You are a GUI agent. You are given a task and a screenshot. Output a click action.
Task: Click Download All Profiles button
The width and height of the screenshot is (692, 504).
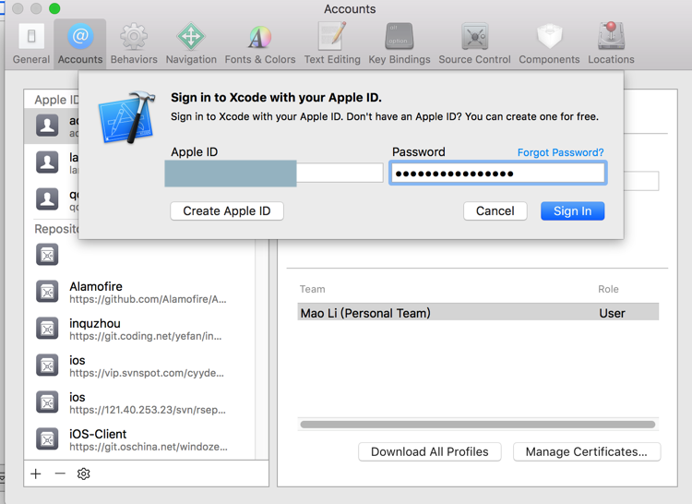(429, 451)
